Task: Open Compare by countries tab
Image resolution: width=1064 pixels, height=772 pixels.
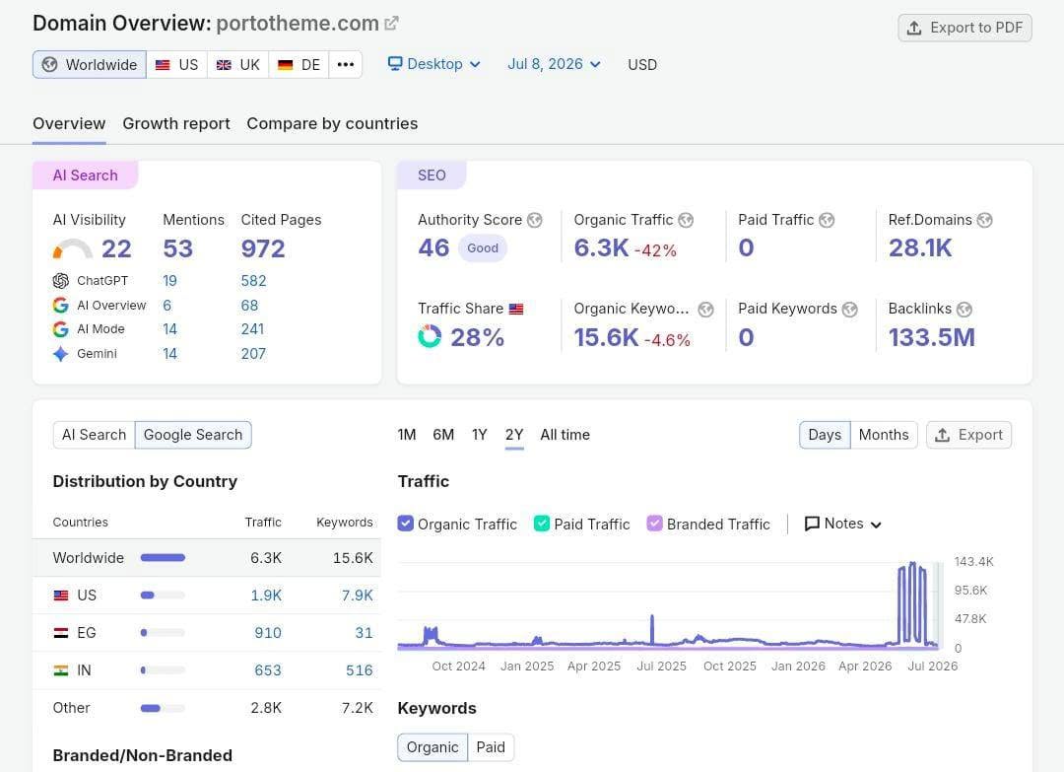Action: 333,123
